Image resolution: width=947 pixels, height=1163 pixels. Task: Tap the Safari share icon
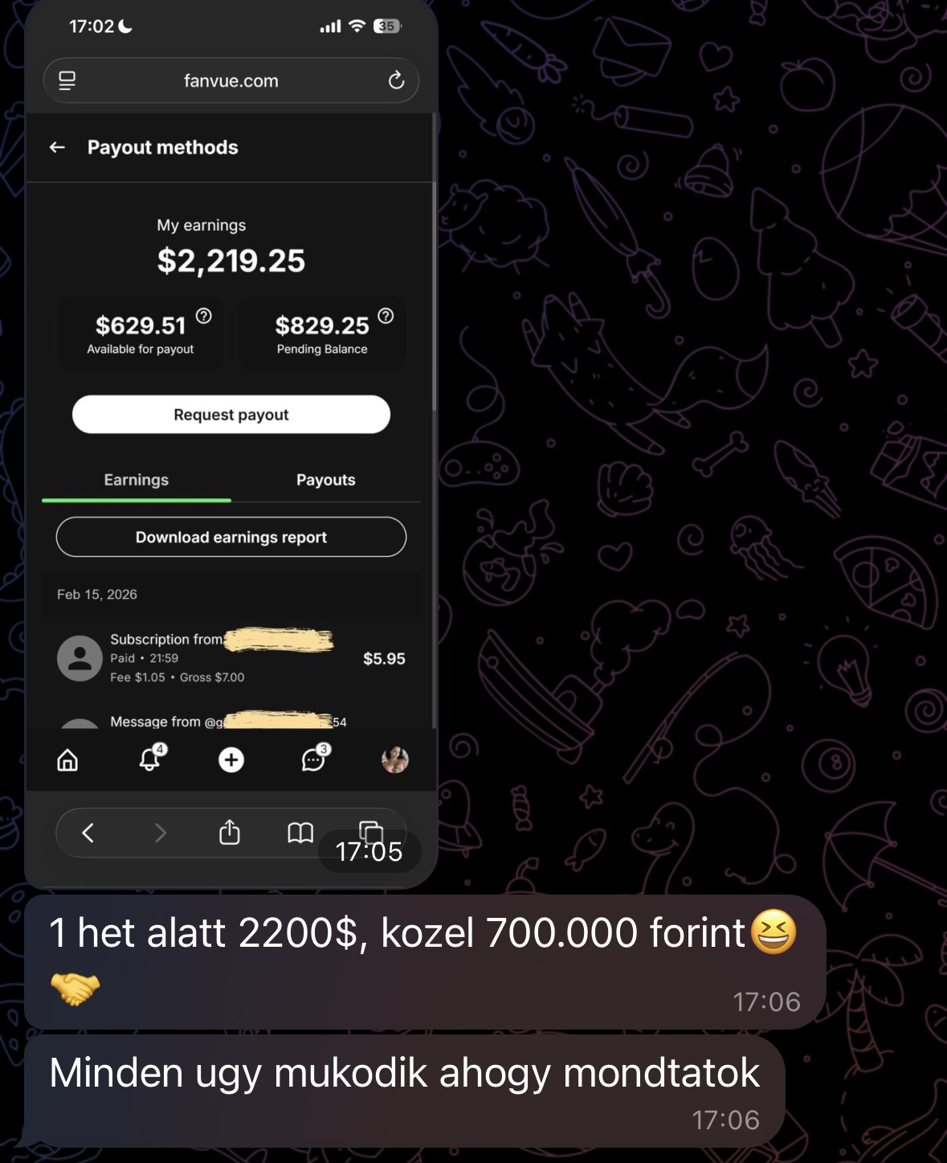[230, 832]
